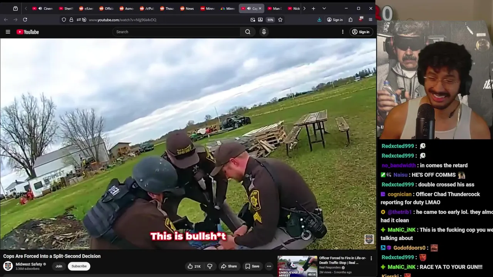This screenshot has height=277, width=493.
Task: Open the browser application hamburger menu
Action: (371, 20)
